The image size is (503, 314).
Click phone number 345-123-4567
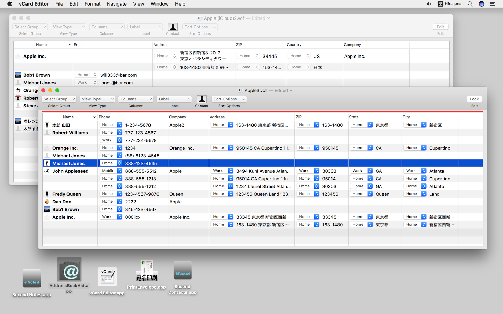coord(141,209)
